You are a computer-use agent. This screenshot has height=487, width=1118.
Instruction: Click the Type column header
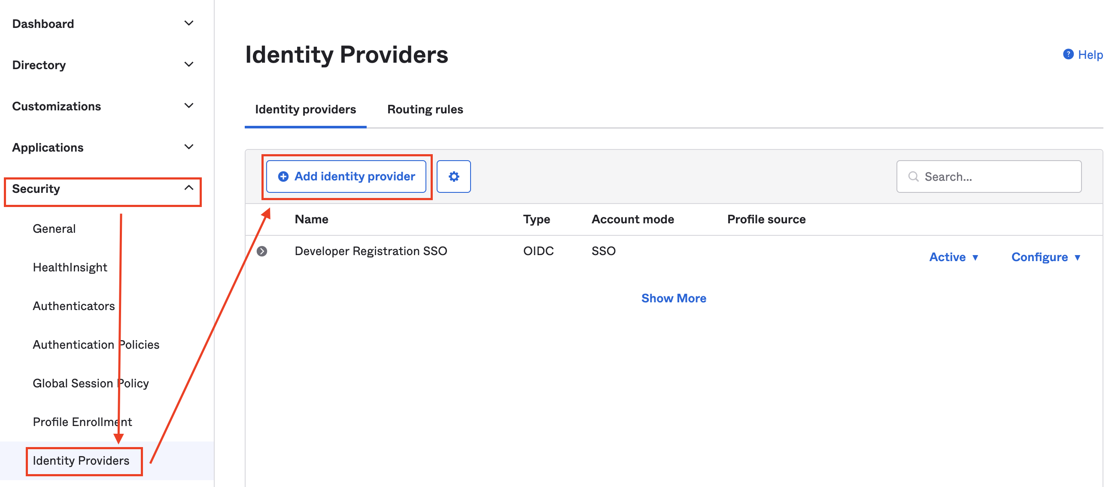coord(536,219)
